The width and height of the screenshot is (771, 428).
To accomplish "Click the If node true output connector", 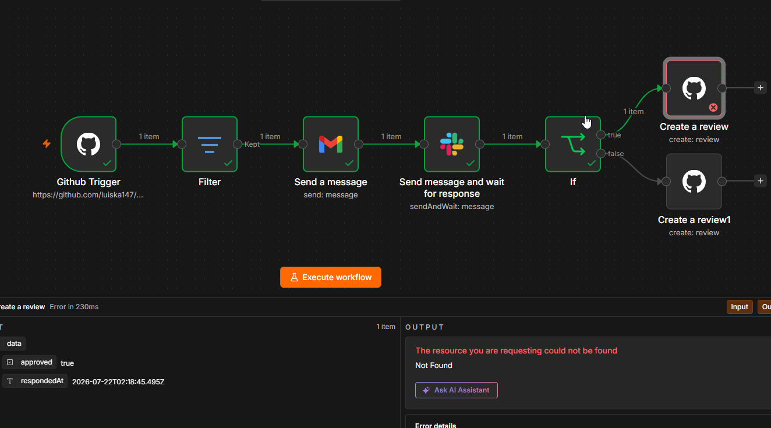I will click(x=601, y=135).
